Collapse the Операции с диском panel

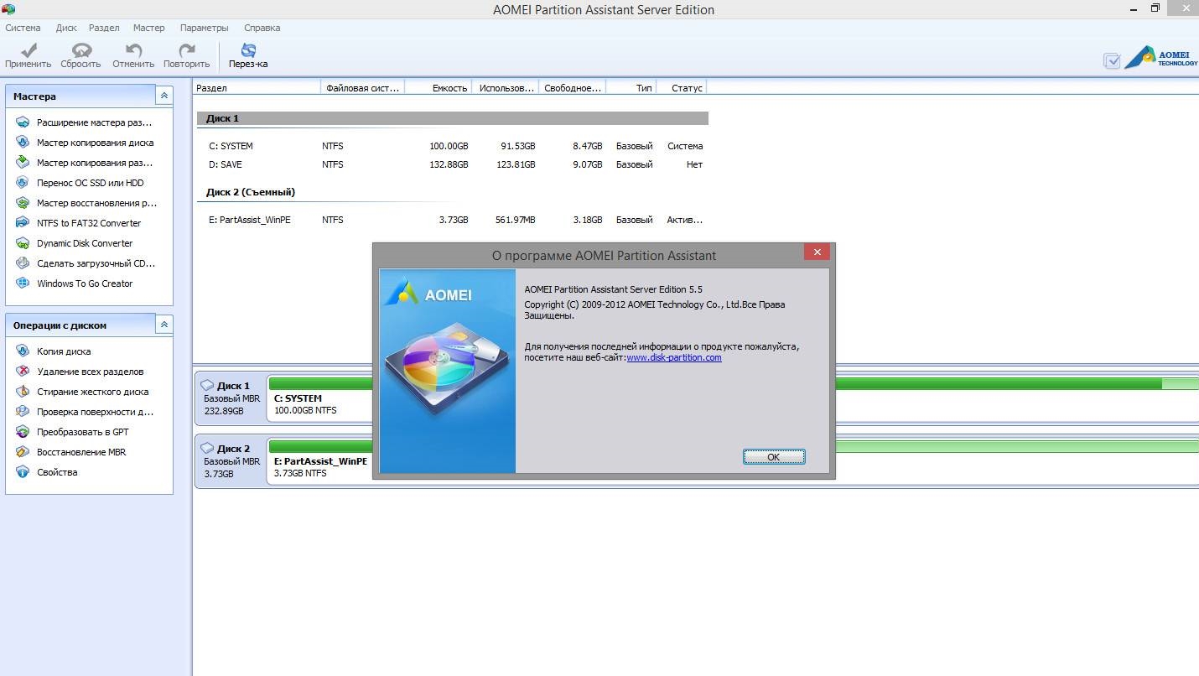(164, 325)
